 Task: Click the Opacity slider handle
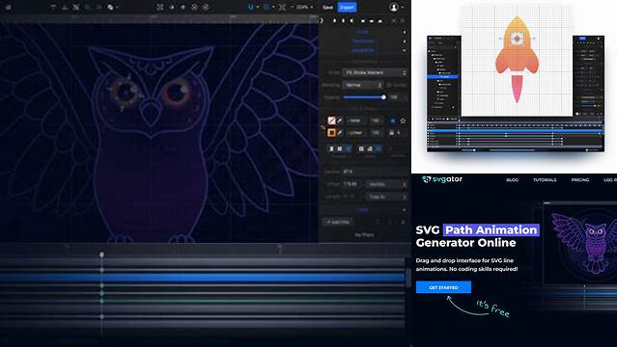[x=383, y=97]
